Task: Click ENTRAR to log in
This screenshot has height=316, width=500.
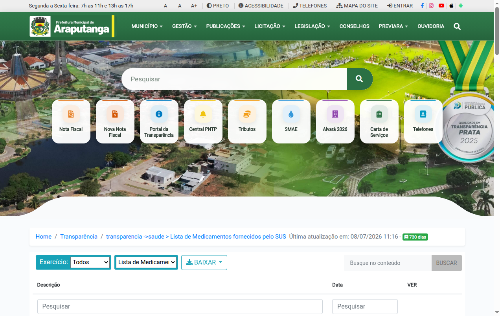Action: [x=400, y=6]
